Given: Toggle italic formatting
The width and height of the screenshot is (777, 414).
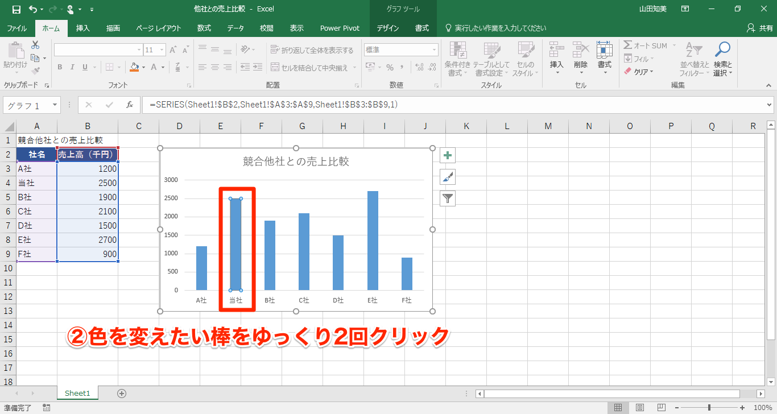Looking at the screenshot, I should (72, 67).
